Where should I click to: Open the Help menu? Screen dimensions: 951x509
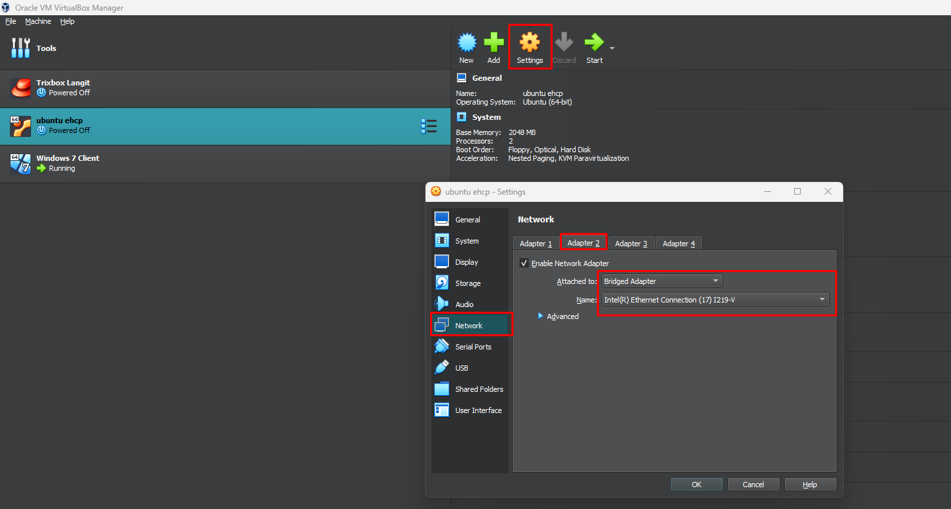point(68,21)
